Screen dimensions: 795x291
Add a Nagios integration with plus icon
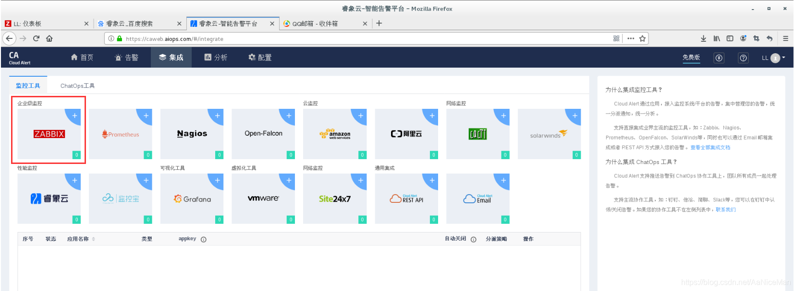[217, 116]
